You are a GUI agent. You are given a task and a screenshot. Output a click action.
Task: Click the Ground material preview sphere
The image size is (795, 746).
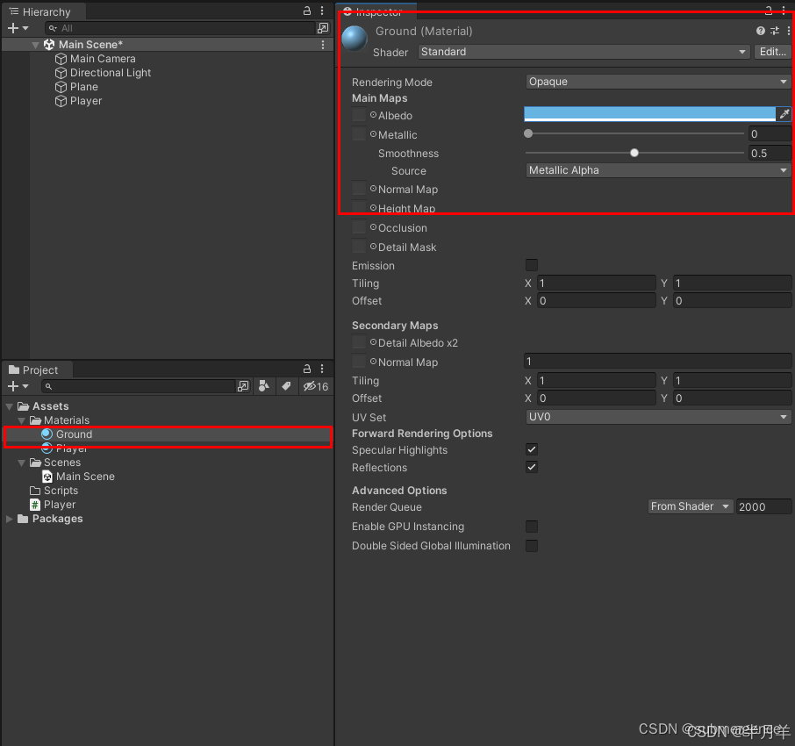pyautogui.click(x=355, y=39)
